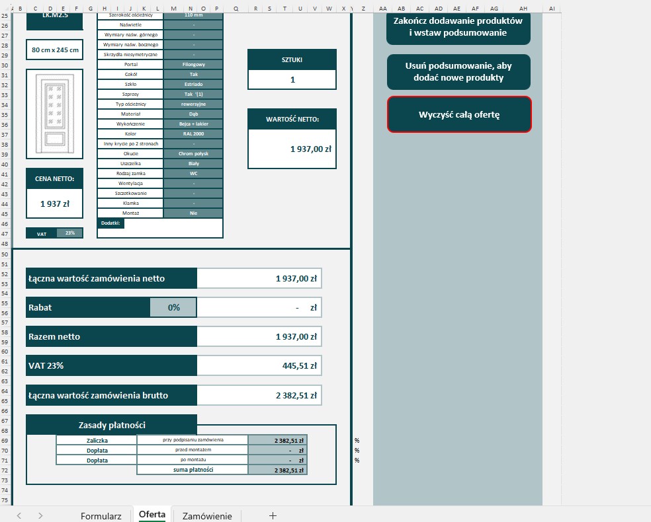Image resolution: width=651 pixels, height=522 pixels.
Task: Click the Usuń podsumowanie button
Action: 458,72
